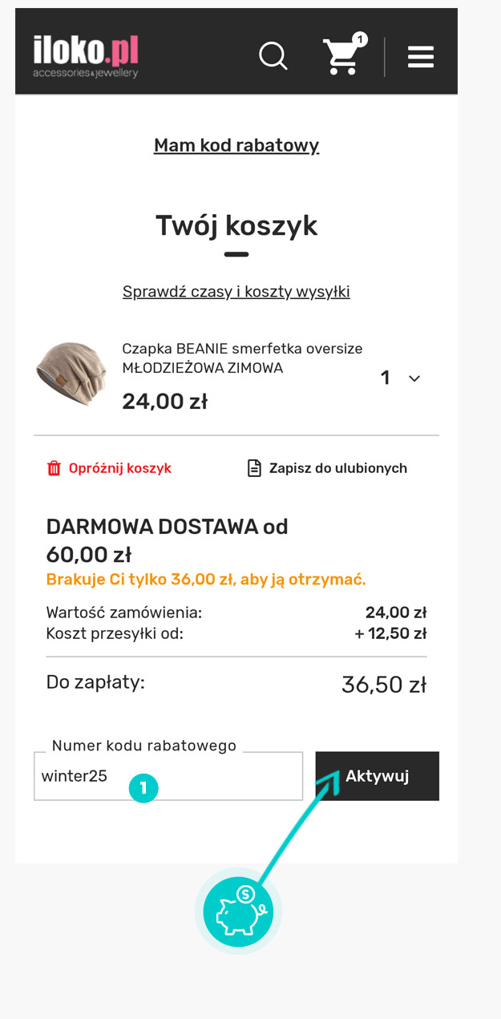Open the shopping cart icon

coord(341,57)
